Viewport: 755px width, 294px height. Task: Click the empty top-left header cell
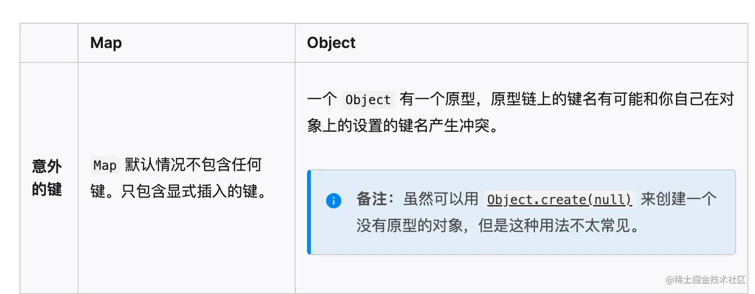tap(49, 43)
